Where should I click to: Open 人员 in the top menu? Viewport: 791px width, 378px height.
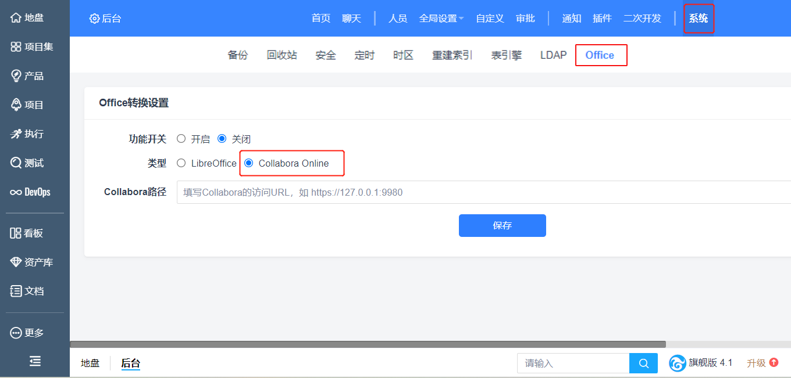(x=398, y=19)
